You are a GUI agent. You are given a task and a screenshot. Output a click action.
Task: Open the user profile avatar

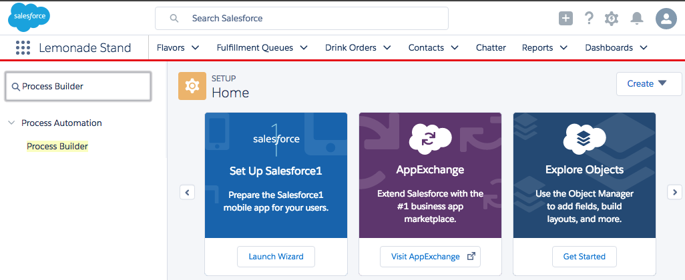click(666, 19)
